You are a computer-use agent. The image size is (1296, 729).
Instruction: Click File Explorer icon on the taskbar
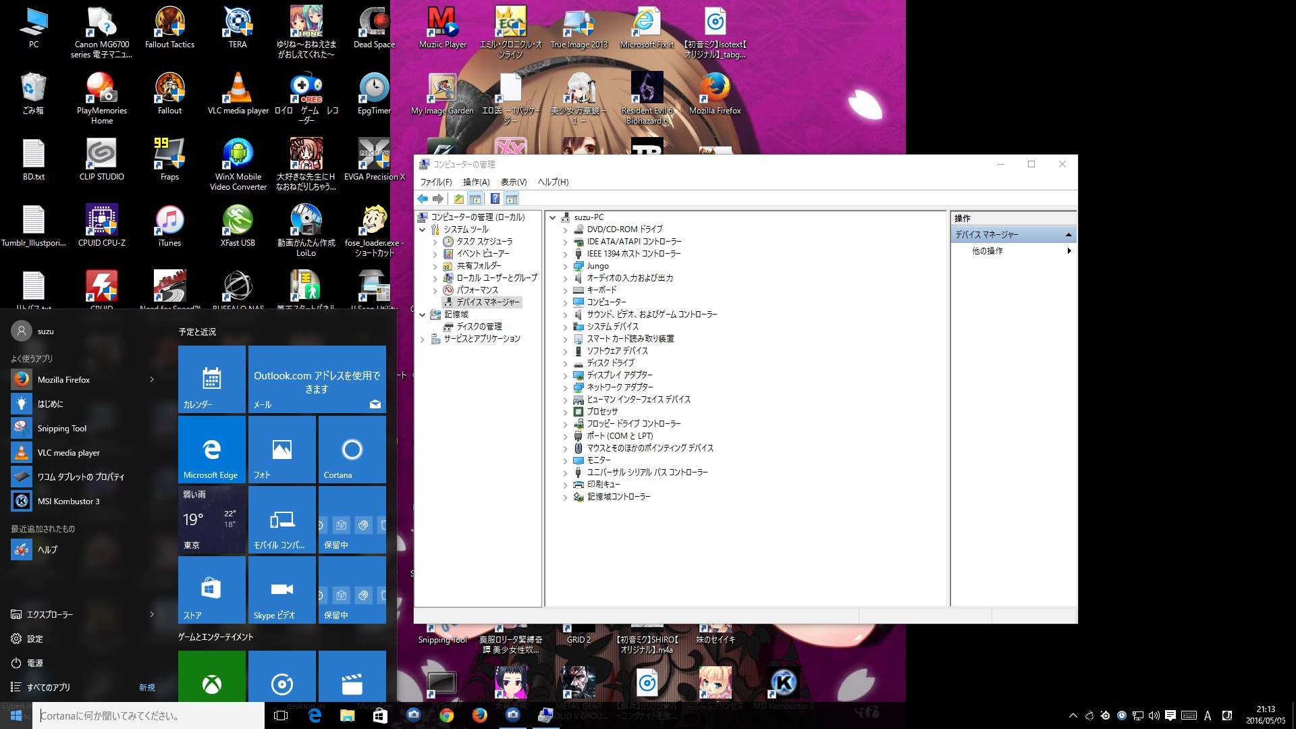[x=347, y=715]
